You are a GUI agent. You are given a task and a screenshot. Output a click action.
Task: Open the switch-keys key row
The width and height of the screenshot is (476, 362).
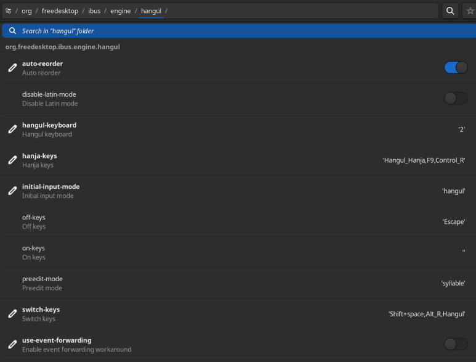[238, 314]
